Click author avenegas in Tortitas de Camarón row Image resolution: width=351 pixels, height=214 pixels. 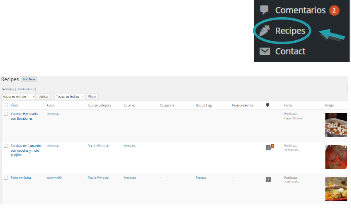pyautogui.click(x=53, y=146)
